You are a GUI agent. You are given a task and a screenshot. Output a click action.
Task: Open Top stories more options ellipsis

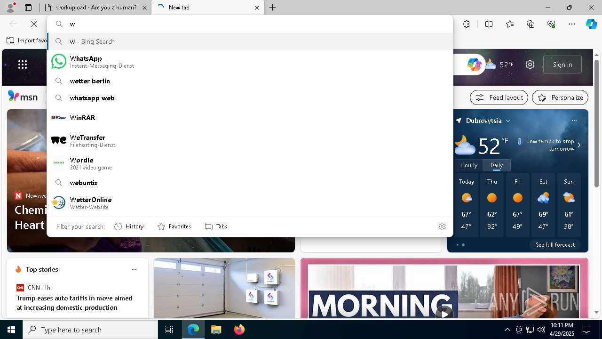[x=134, y=269]
